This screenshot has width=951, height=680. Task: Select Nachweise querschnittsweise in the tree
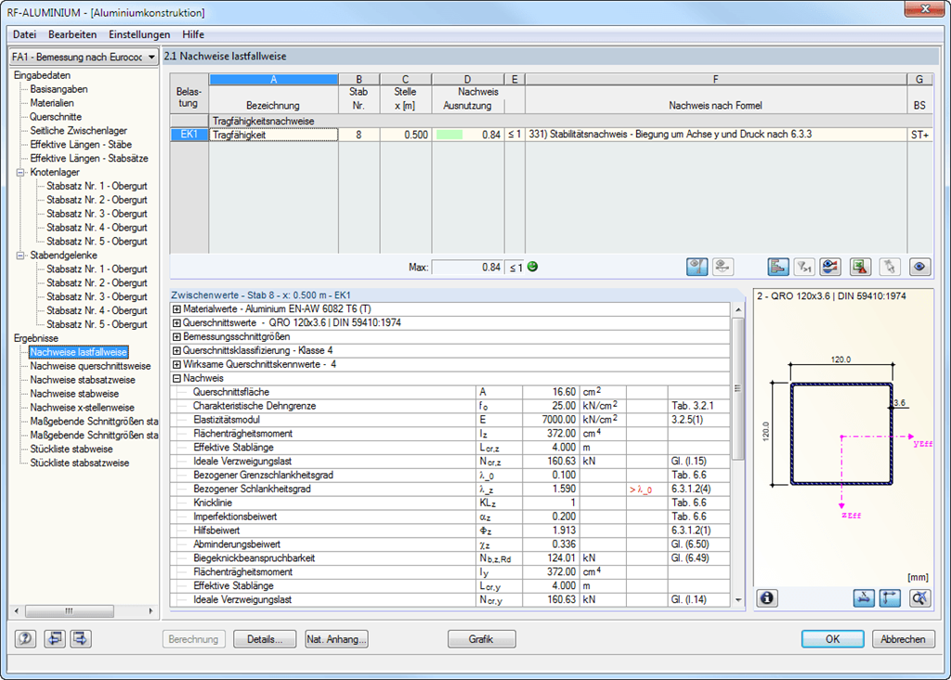click(90, 366)
